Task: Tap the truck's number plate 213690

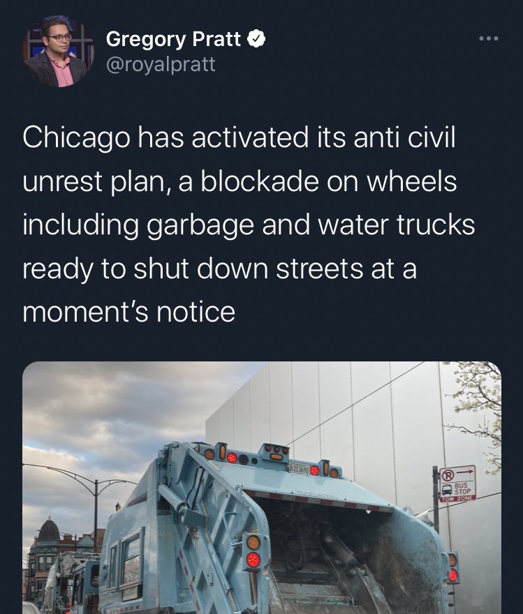Action: tap(300, 467)
